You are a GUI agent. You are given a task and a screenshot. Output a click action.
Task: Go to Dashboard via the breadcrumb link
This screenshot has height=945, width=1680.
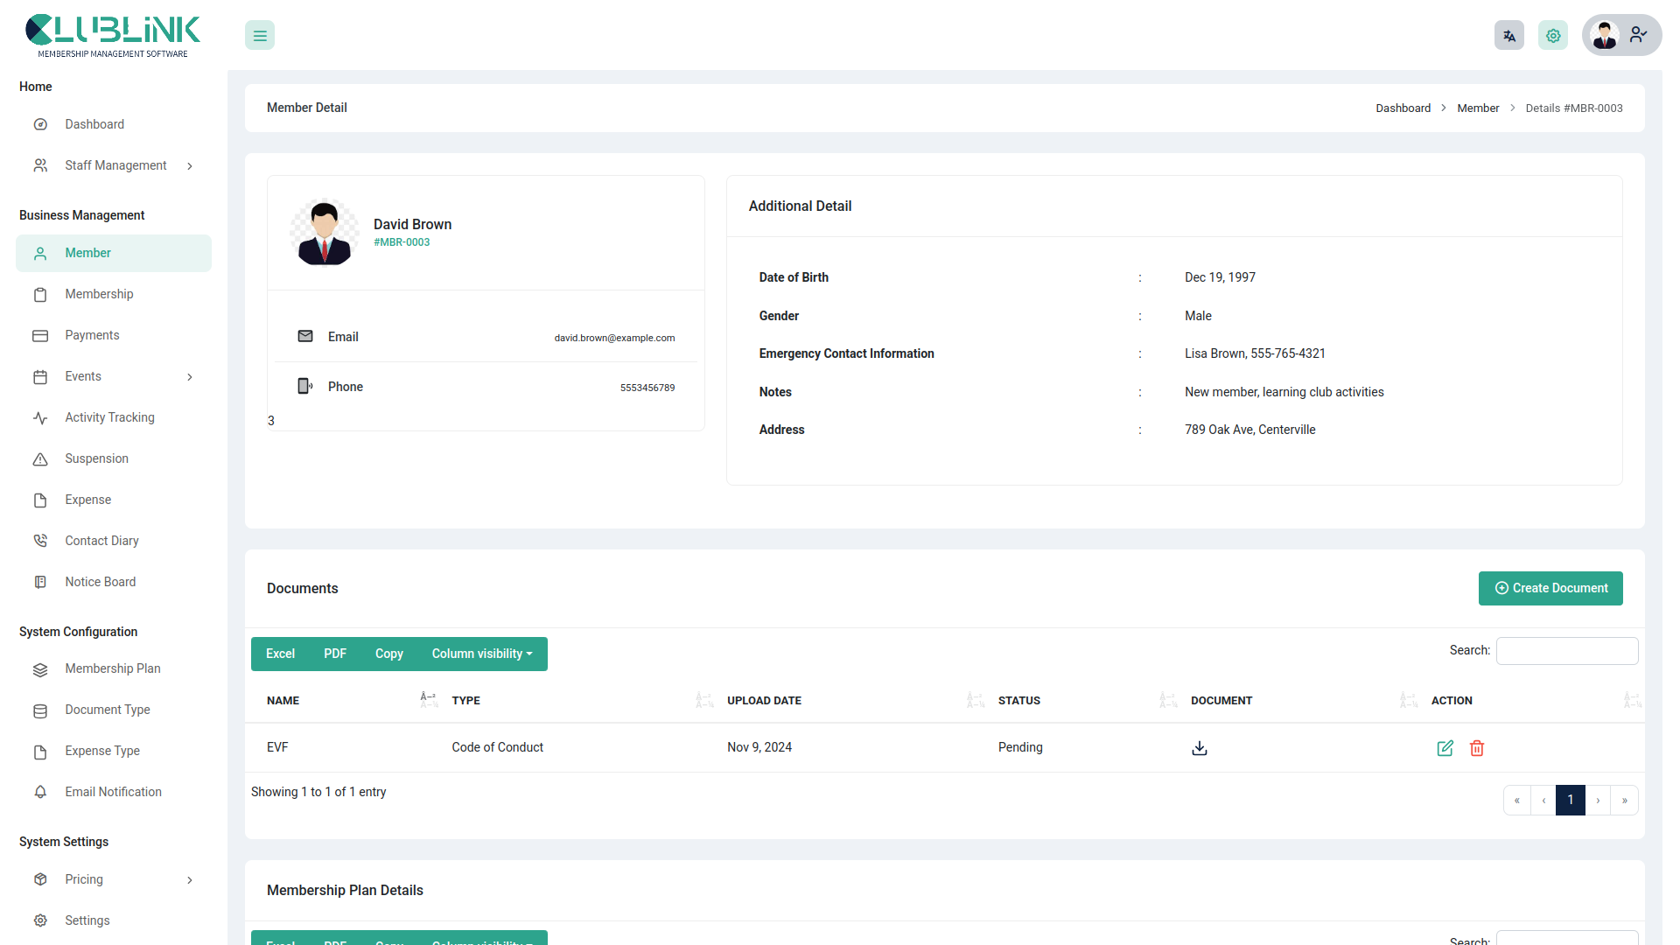tap(1403, 108)
